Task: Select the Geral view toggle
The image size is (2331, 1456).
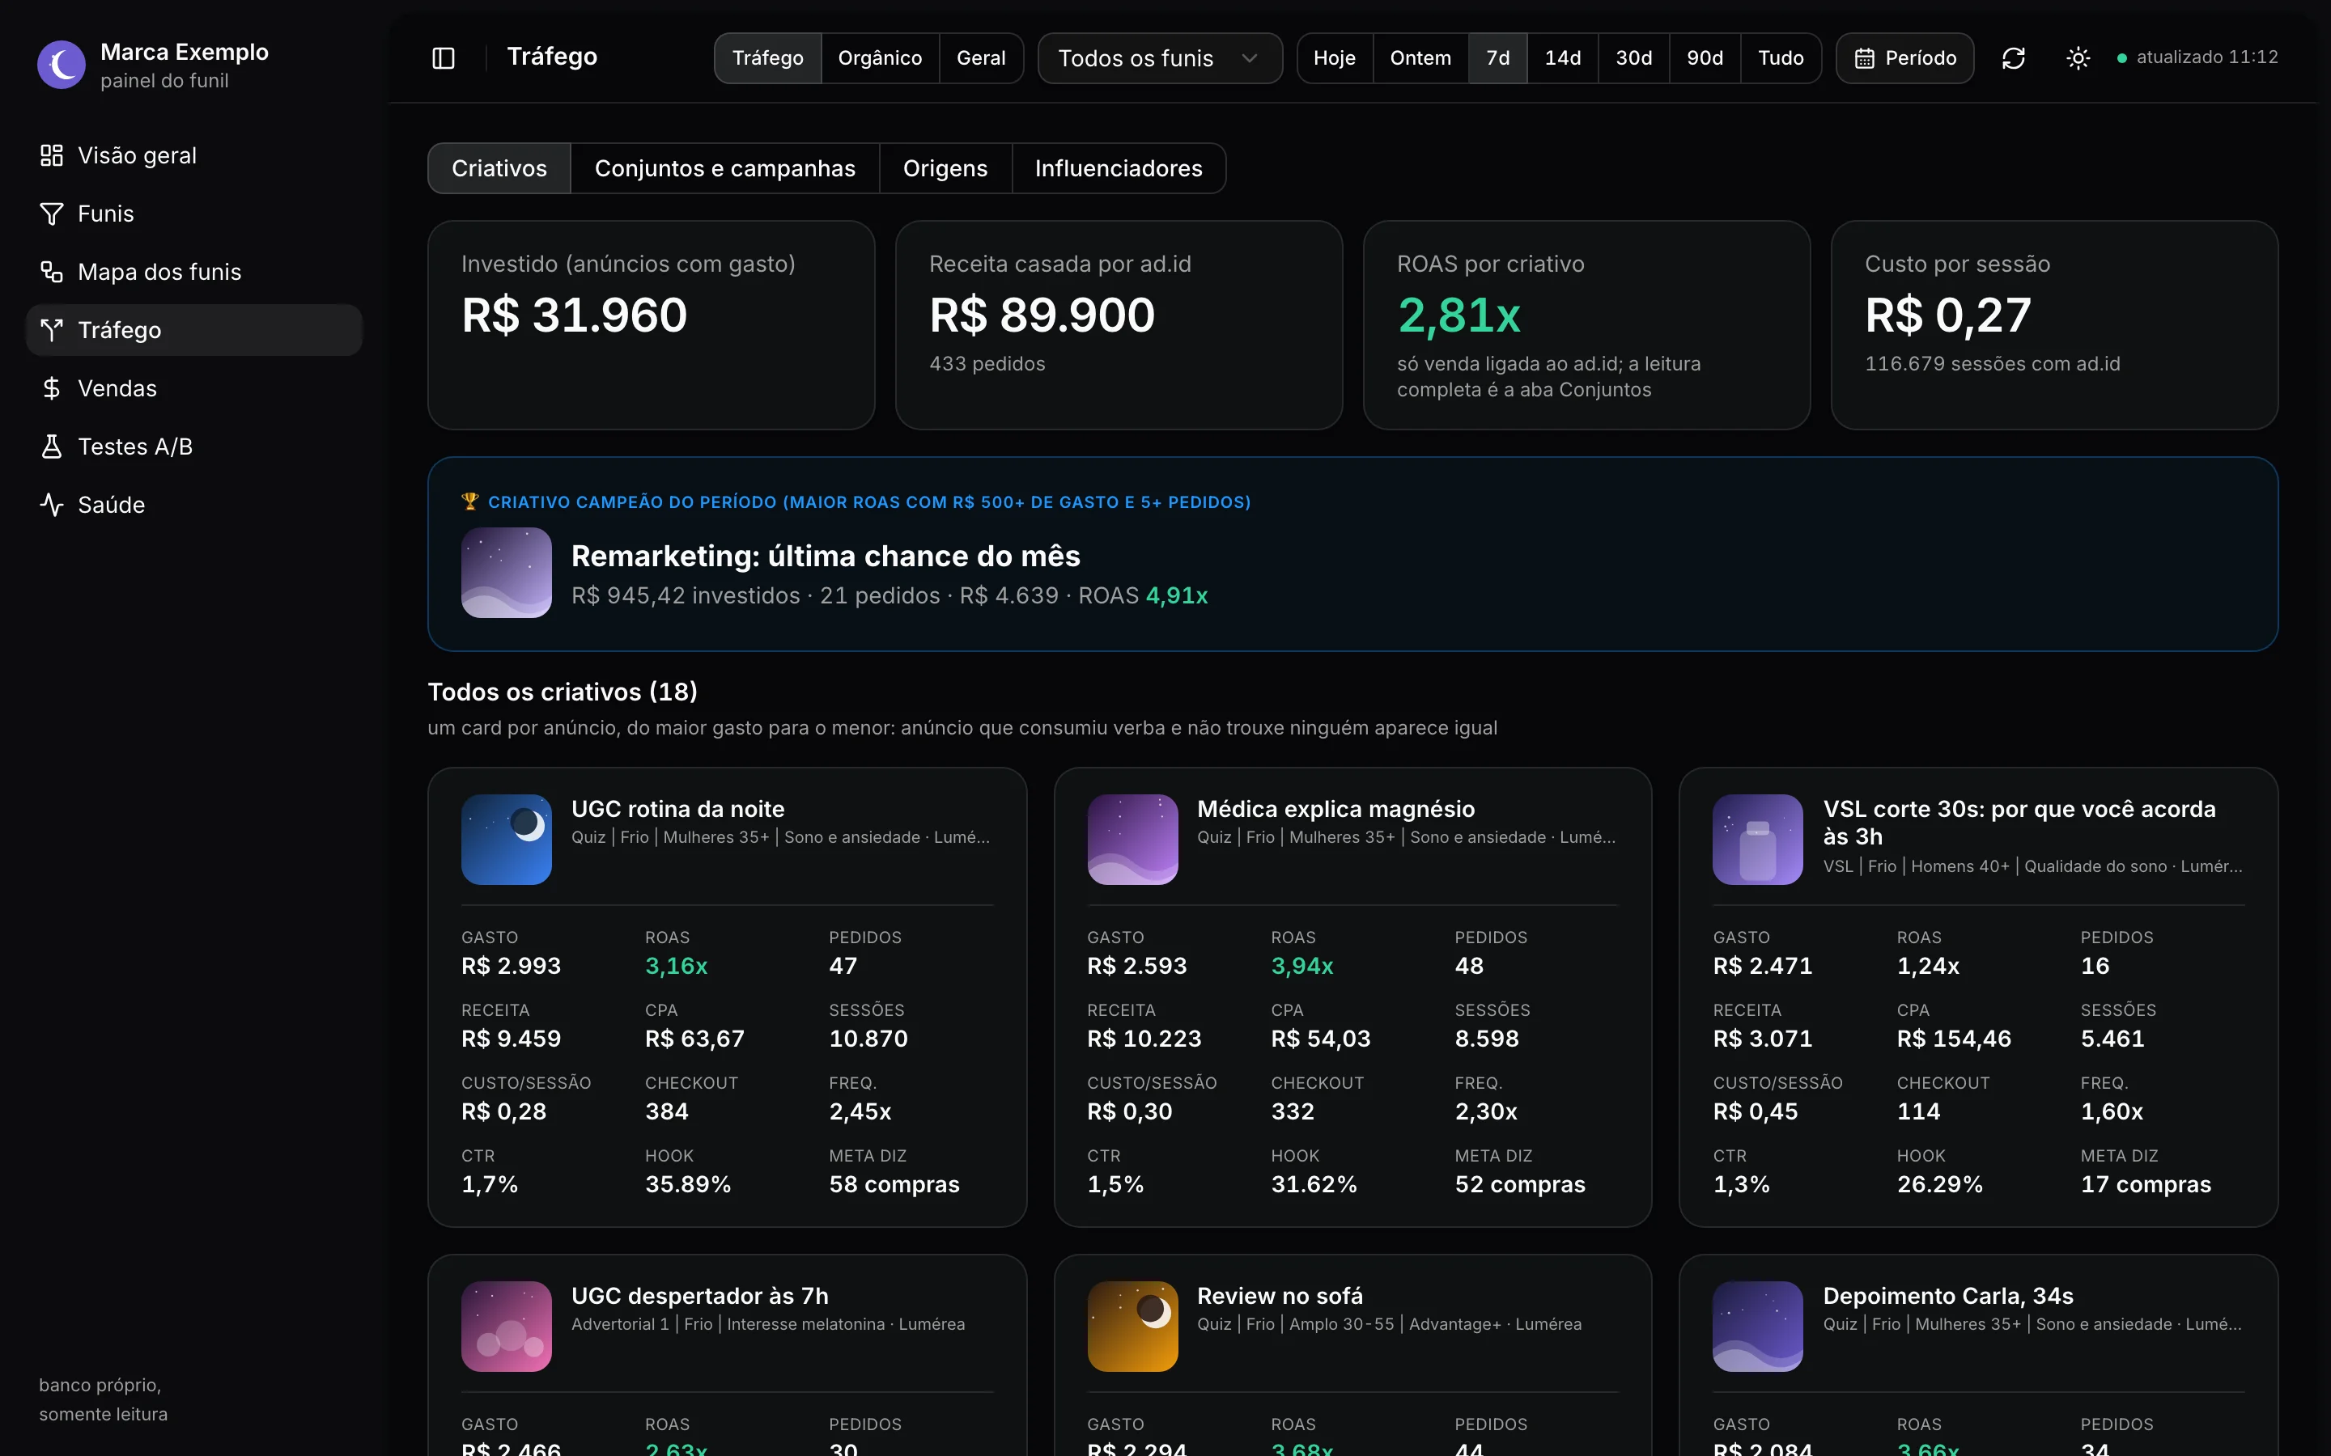Action: [x=981, y=57]
